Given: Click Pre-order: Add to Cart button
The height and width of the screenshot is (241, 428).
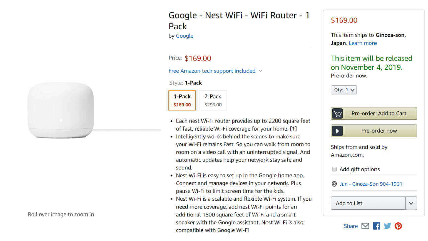Looking at the screenshot, I should (379, 114).
